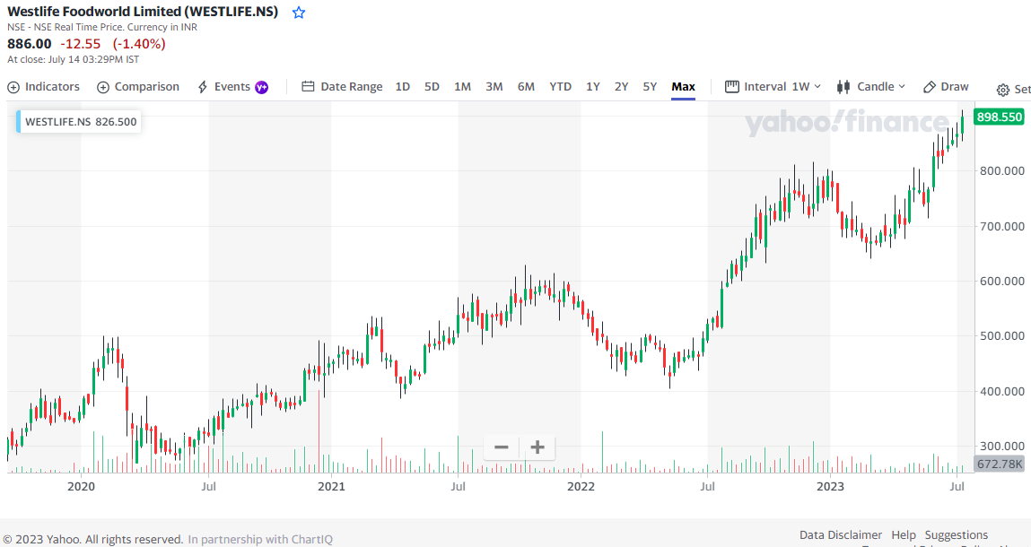Open the Indicators menu
The width and height of the screenshot is (1031, 547).
43,87
